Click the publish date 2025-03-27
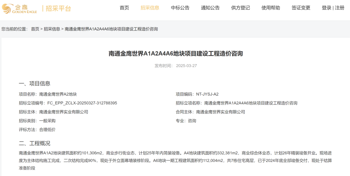Image resolution: width=350 pixels, height=176 pixels. click(x=186, y=66)
